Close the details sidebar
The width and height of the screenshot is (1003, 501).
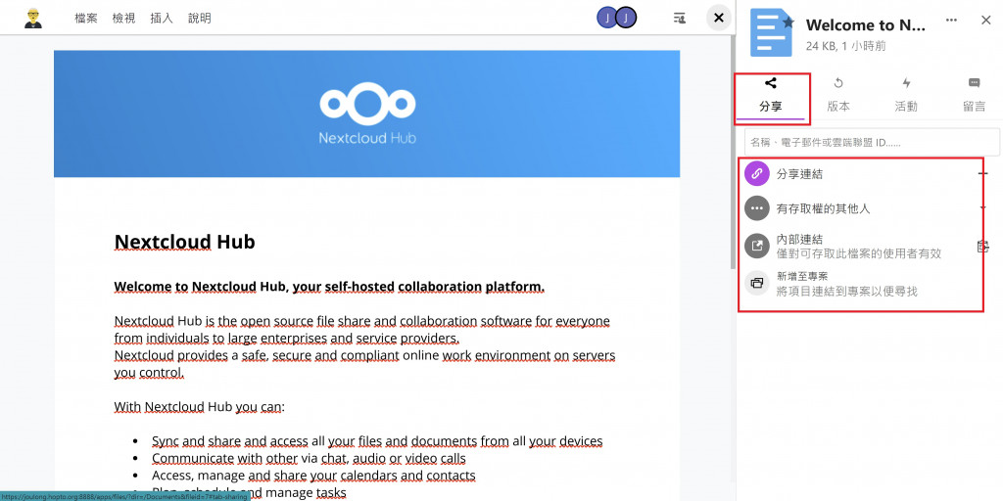pos(985,21)
